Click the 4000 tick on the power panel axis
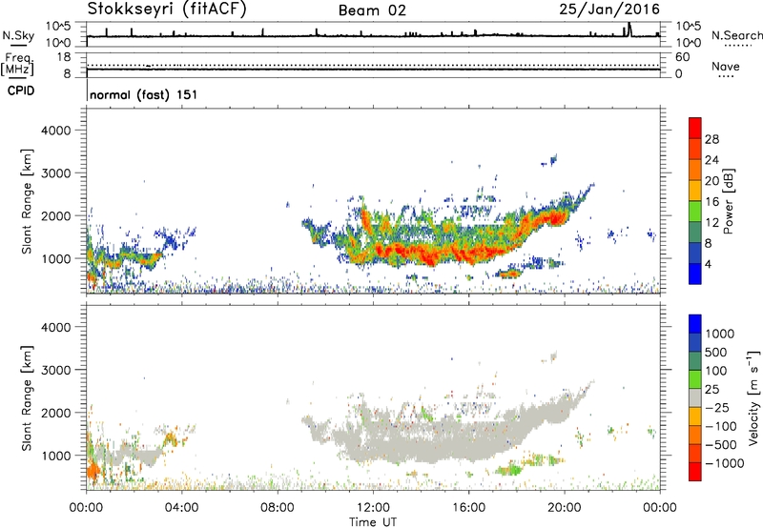This screenshot has height=528, width=763. pos(55,131)
